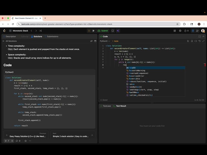Open the comments for this solution
Image resolution: width=207 pixels, height=155 pixels.
coord(18,141)
